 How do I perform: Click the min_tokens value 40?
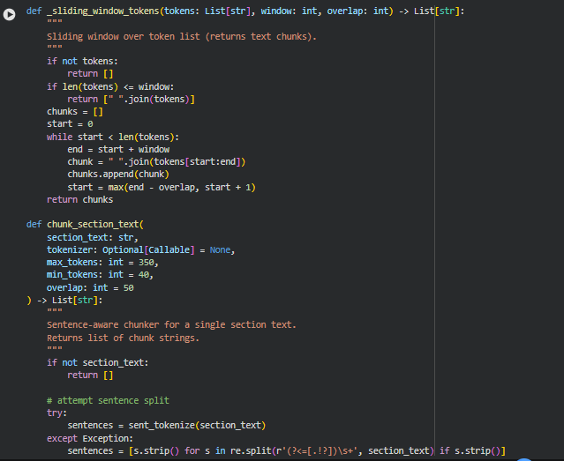pyautogui.click(x=146, y=275)
